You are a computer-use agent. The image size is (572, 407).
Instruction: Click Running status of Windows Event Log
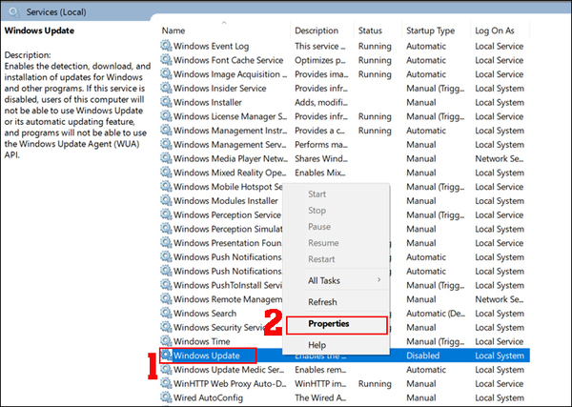click(375, 47)
